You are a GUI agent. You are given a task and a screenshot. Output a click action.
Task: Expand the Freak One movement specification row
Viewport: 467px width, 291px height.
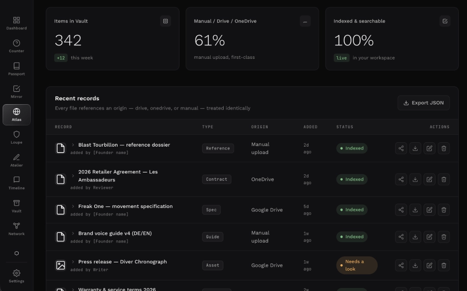[x=73, y=206]
